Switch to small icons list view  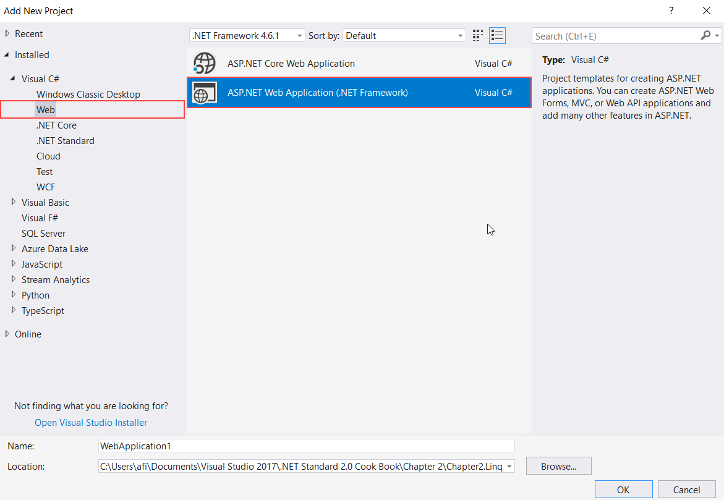pos(497,36)
